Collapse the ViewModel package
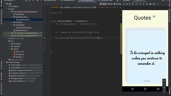The image size is (171, 96). click(x=11, y=25)
